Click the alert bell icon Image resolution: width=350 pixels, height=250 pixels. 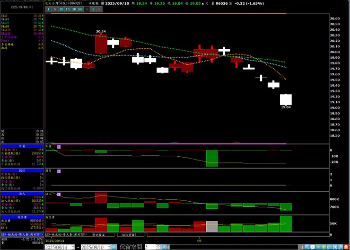point(346,247)
